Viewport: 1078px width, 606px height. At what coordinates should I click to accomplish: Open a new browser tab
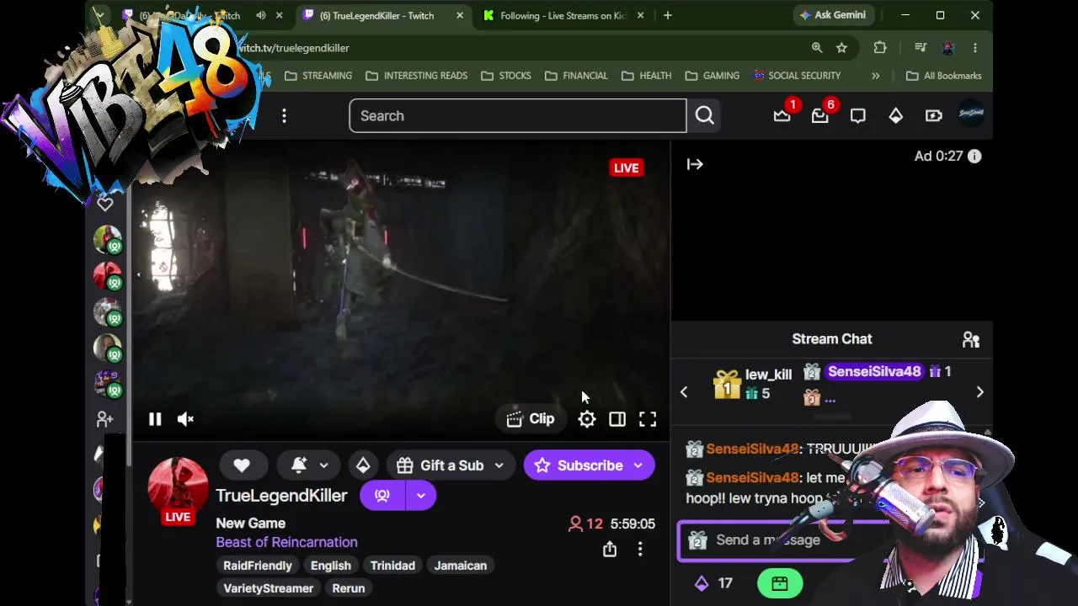(668, 15)
